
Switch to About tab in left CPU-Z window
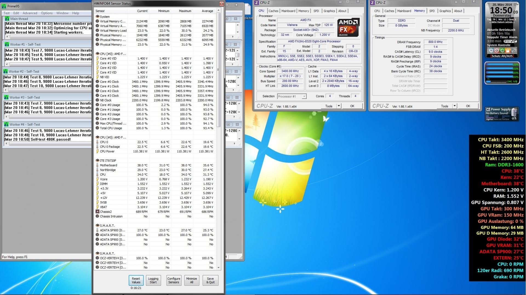(x=342, y=11)
